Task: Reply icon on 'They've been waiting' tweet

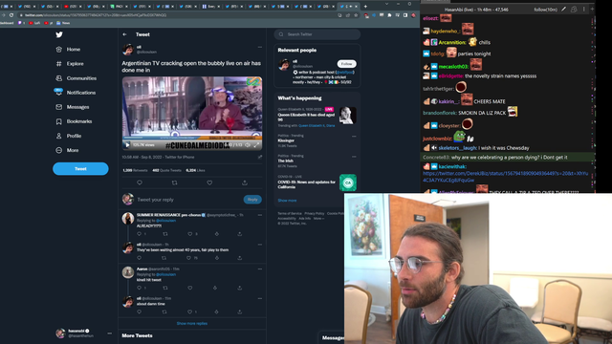Action: pyautogui.click(x=140, y=258)
